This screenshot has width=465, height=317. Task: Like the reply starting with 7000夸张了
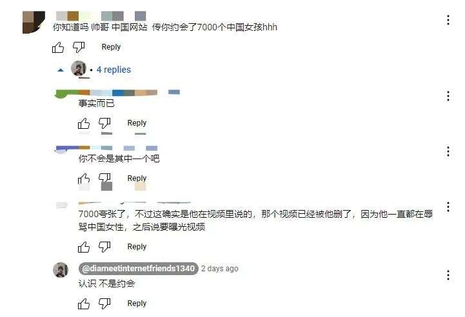(x=84, y=247)
